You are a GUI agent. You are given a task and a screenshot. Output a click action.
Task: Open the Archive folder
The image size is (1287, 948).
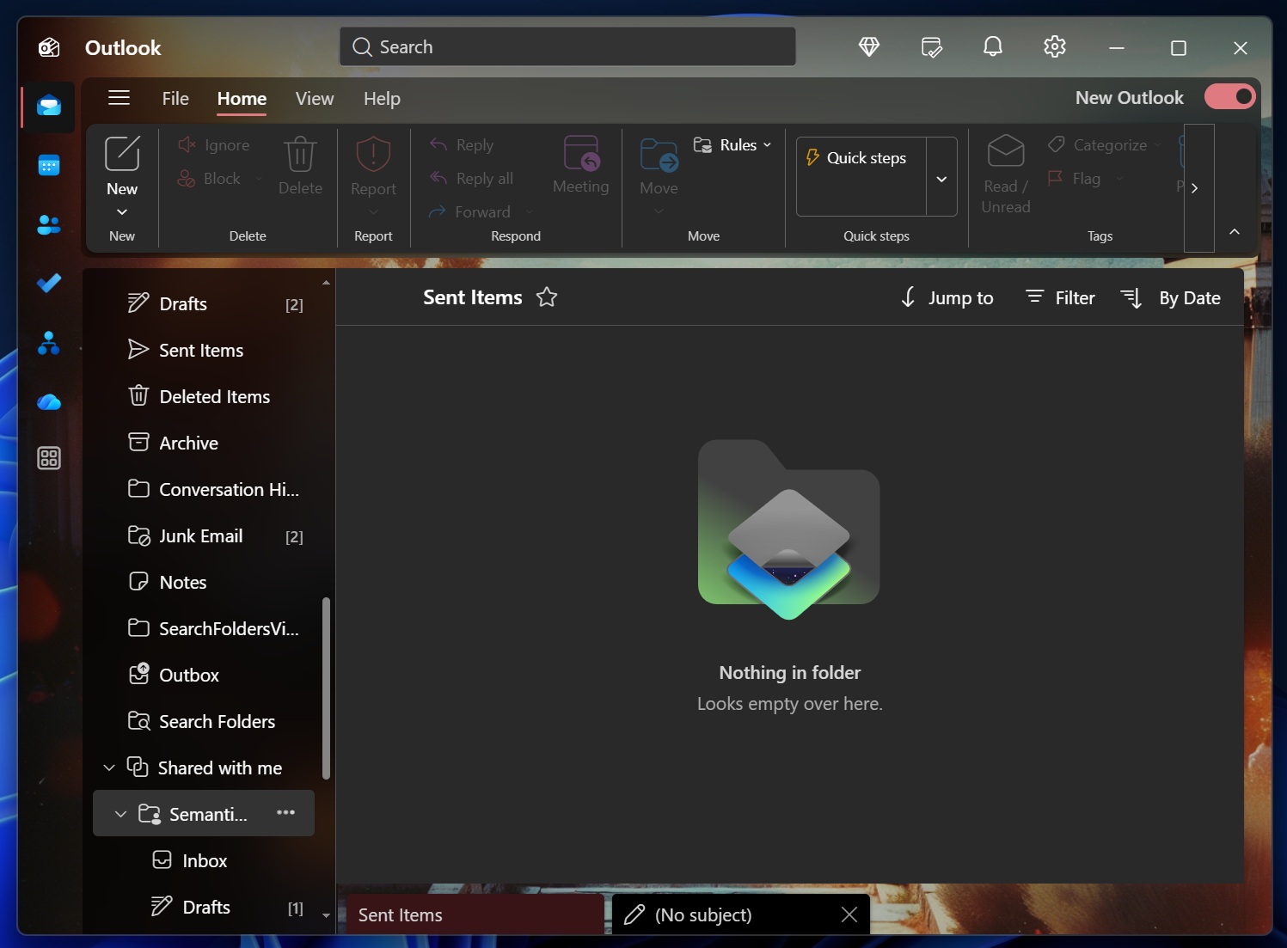click(205, 443)
